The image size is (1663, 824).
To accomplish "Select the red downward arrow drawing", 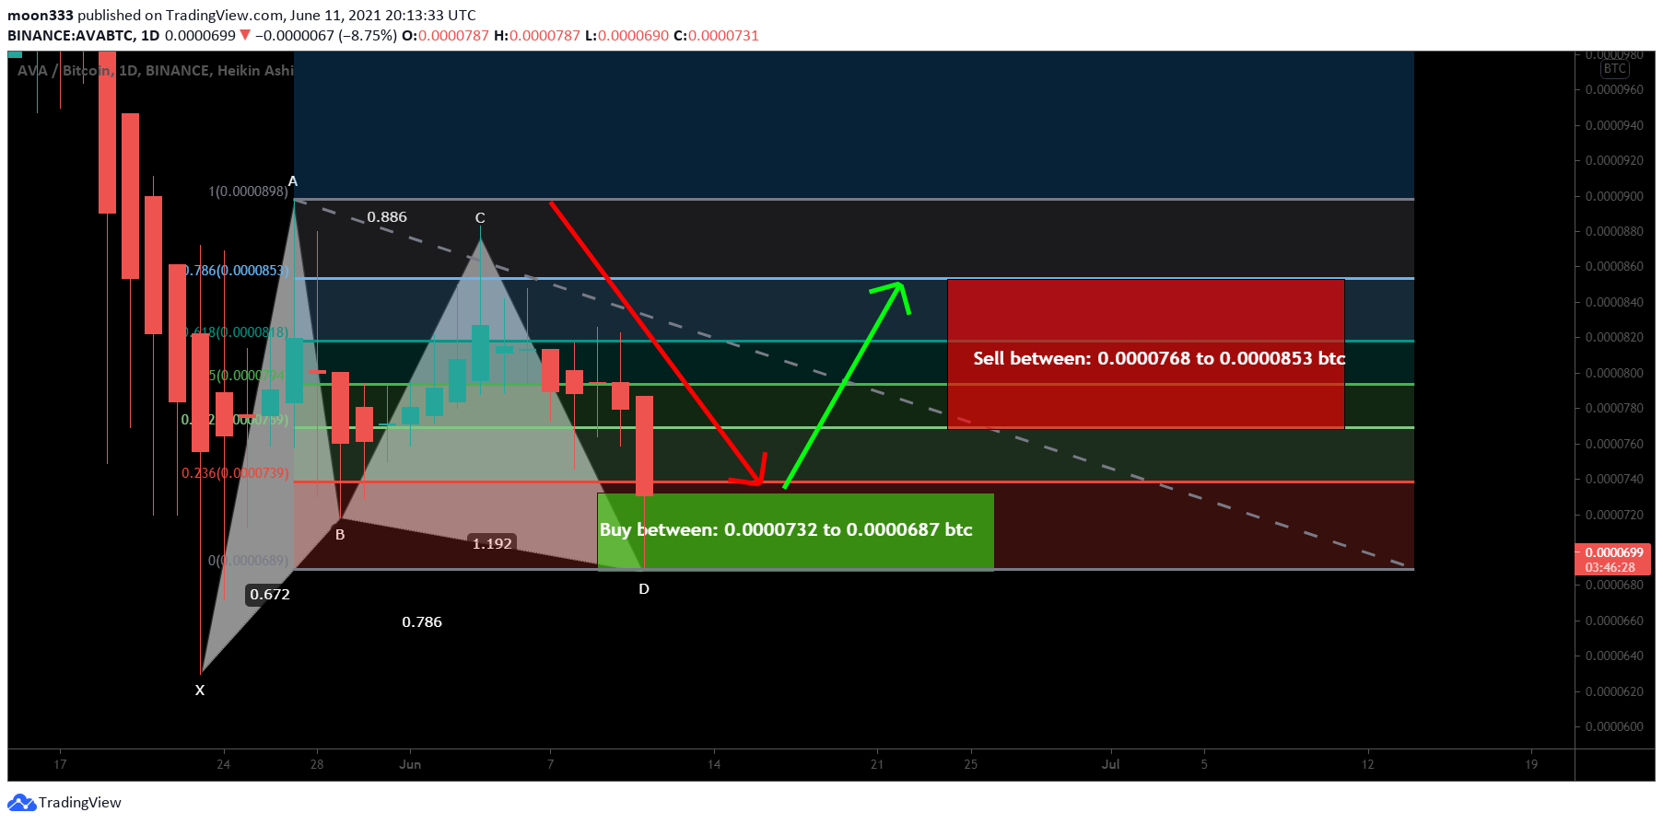I will point(657,342).
